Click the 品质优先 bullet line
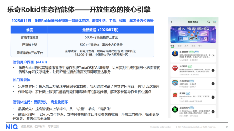 65,109
